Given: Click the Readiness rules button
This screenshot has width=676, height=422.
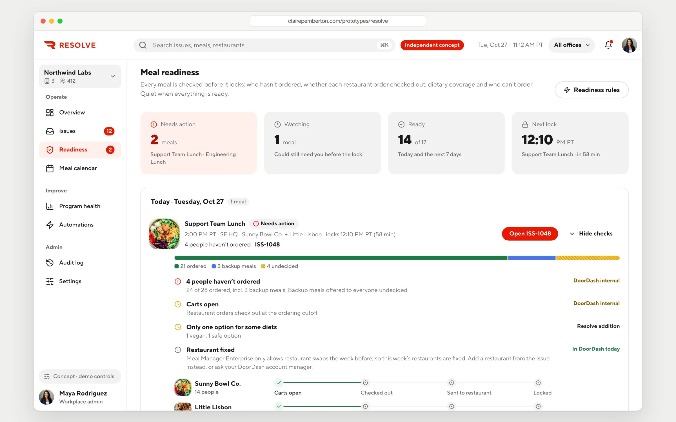Looking at the screenshot, I should point(591,90).
